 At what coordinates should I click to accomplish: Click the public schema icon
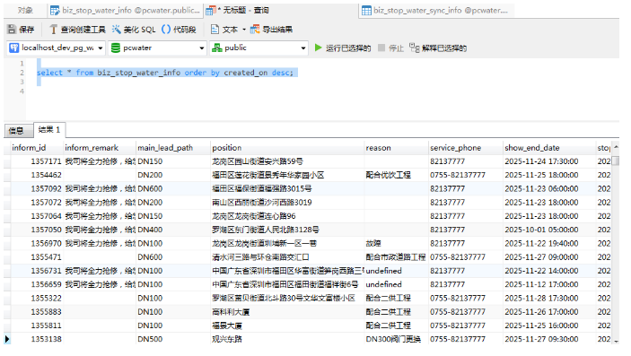click(217, 48)
